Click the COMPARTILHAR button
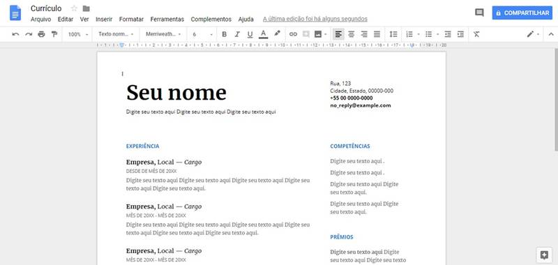 click(522, 13)
